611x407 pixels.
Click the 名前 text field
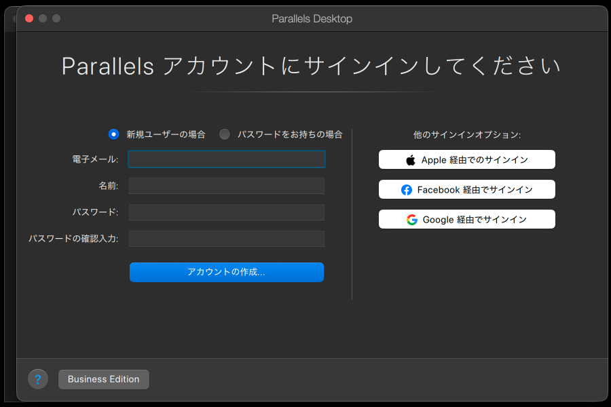pos(226,185)
